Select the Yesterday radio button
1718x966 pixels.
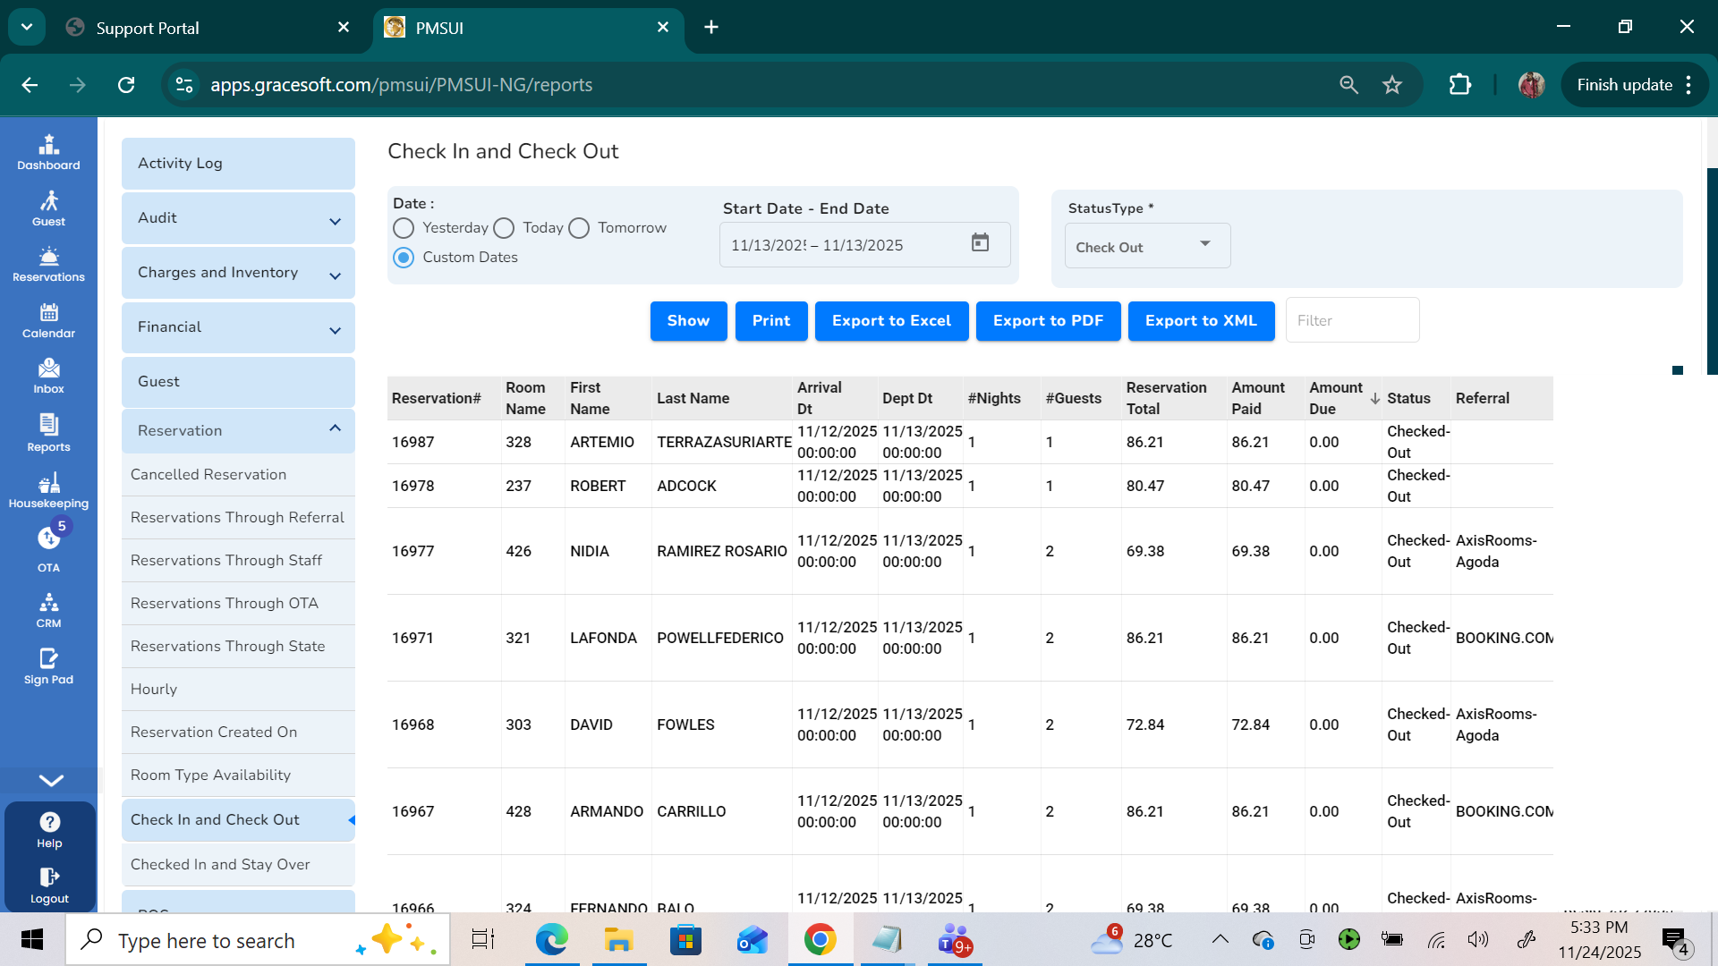(x=404, y=228)
